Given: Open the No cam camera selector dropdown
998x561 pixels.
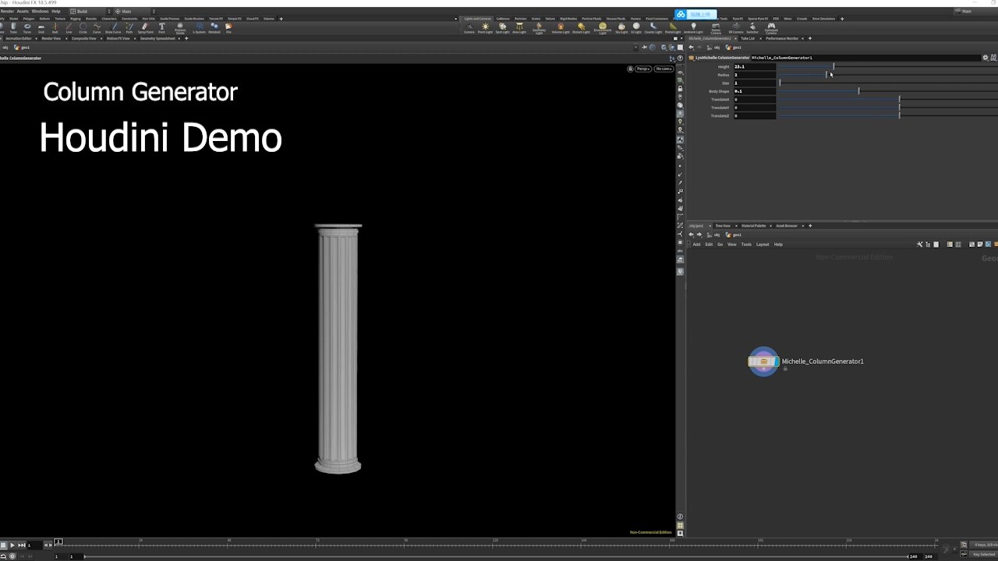Looking at the screenshot, I should coord(663,69).
